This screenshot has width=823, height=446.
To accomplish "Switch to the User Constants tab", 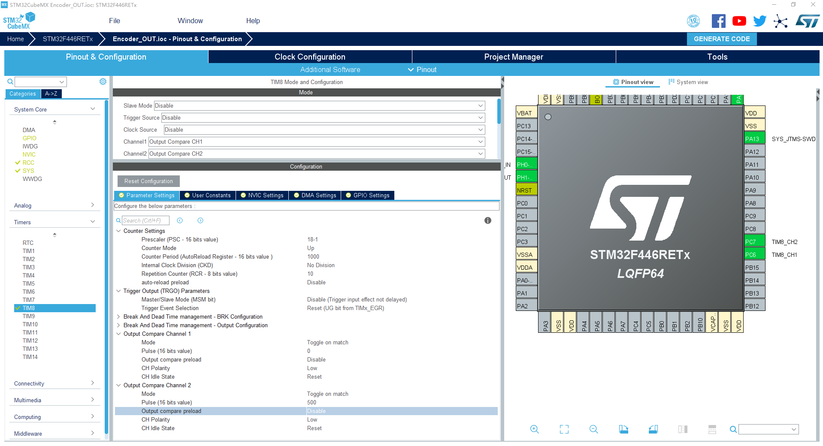I will [208, 195].
